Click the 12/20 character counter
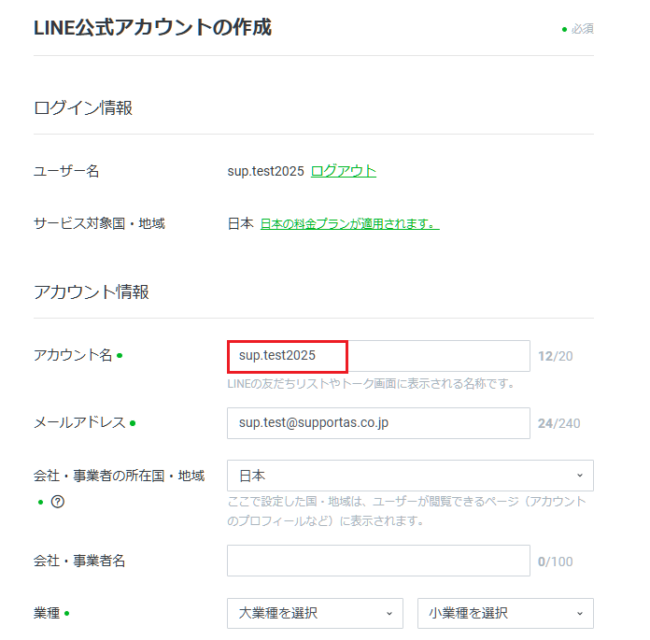This screenshot has width=650, height=640. coord(556,356)
